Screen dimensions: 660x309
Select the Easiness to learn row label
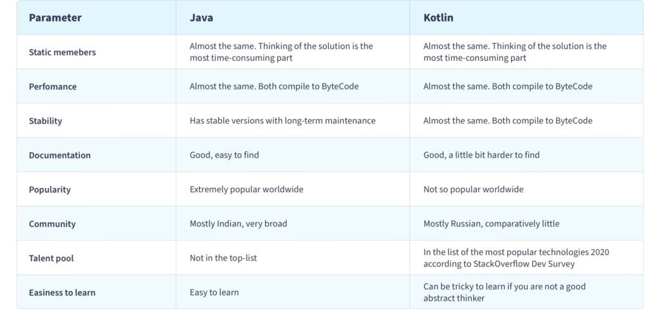(63, 293)
